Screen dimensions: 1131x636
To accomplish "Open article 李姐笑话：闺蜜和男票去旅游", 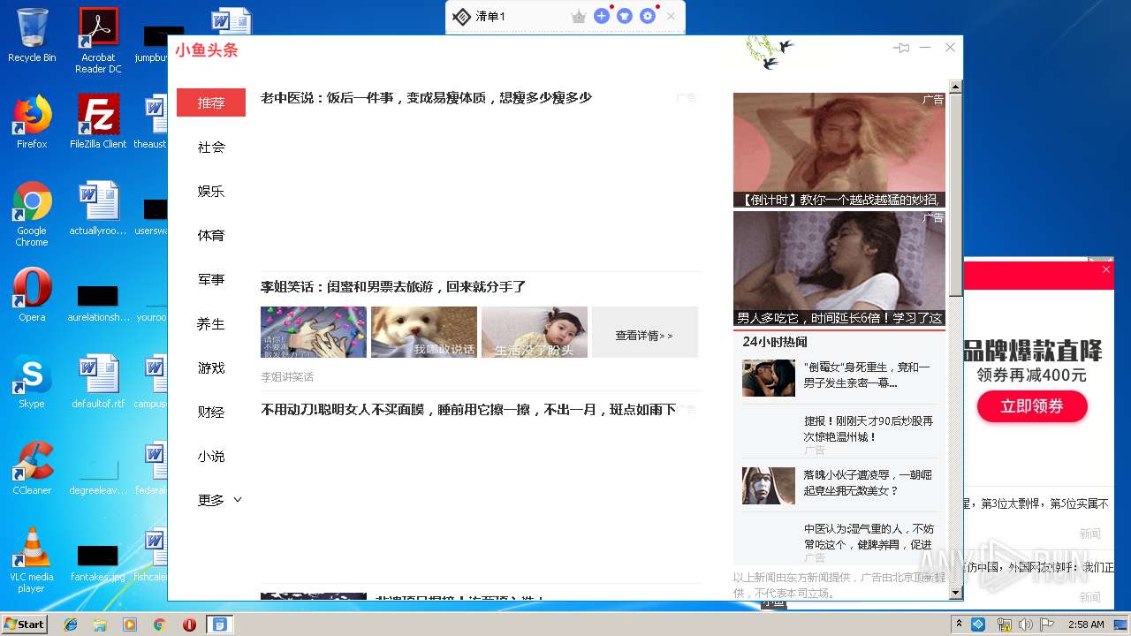I will [x=393, y=287].
